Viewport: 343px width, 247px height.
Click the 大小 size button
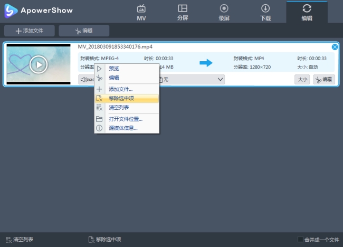tap(302, 79)
